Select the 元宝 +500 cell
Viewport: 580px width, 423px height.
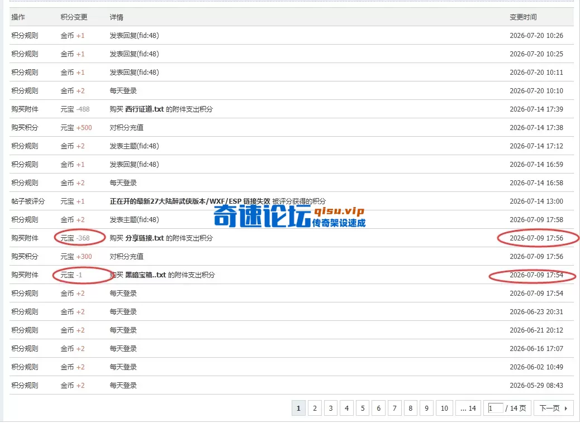tap(76, 128)
